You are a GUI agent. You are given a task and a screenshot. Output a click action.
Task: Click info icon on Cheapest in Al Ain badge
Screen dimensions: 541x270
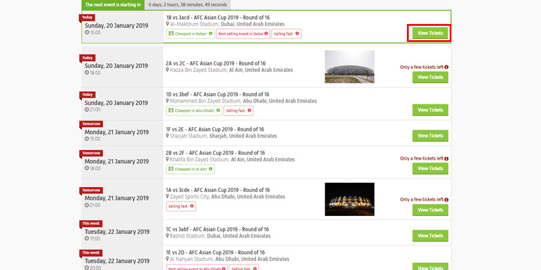pyautogui.click(x=210, y=169)
